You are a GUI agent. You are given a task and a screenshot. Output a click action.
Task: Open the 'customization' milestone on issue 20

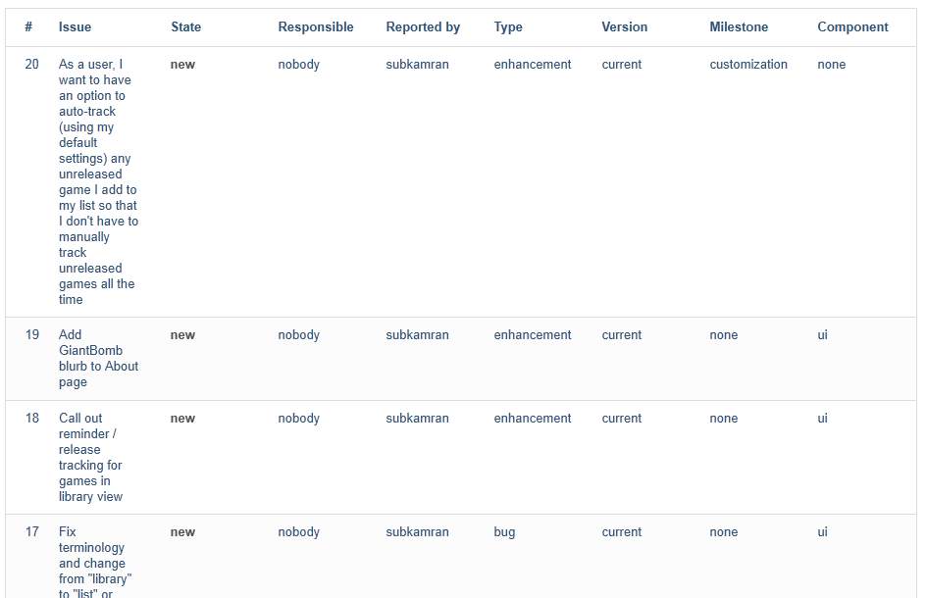point(748,64)
